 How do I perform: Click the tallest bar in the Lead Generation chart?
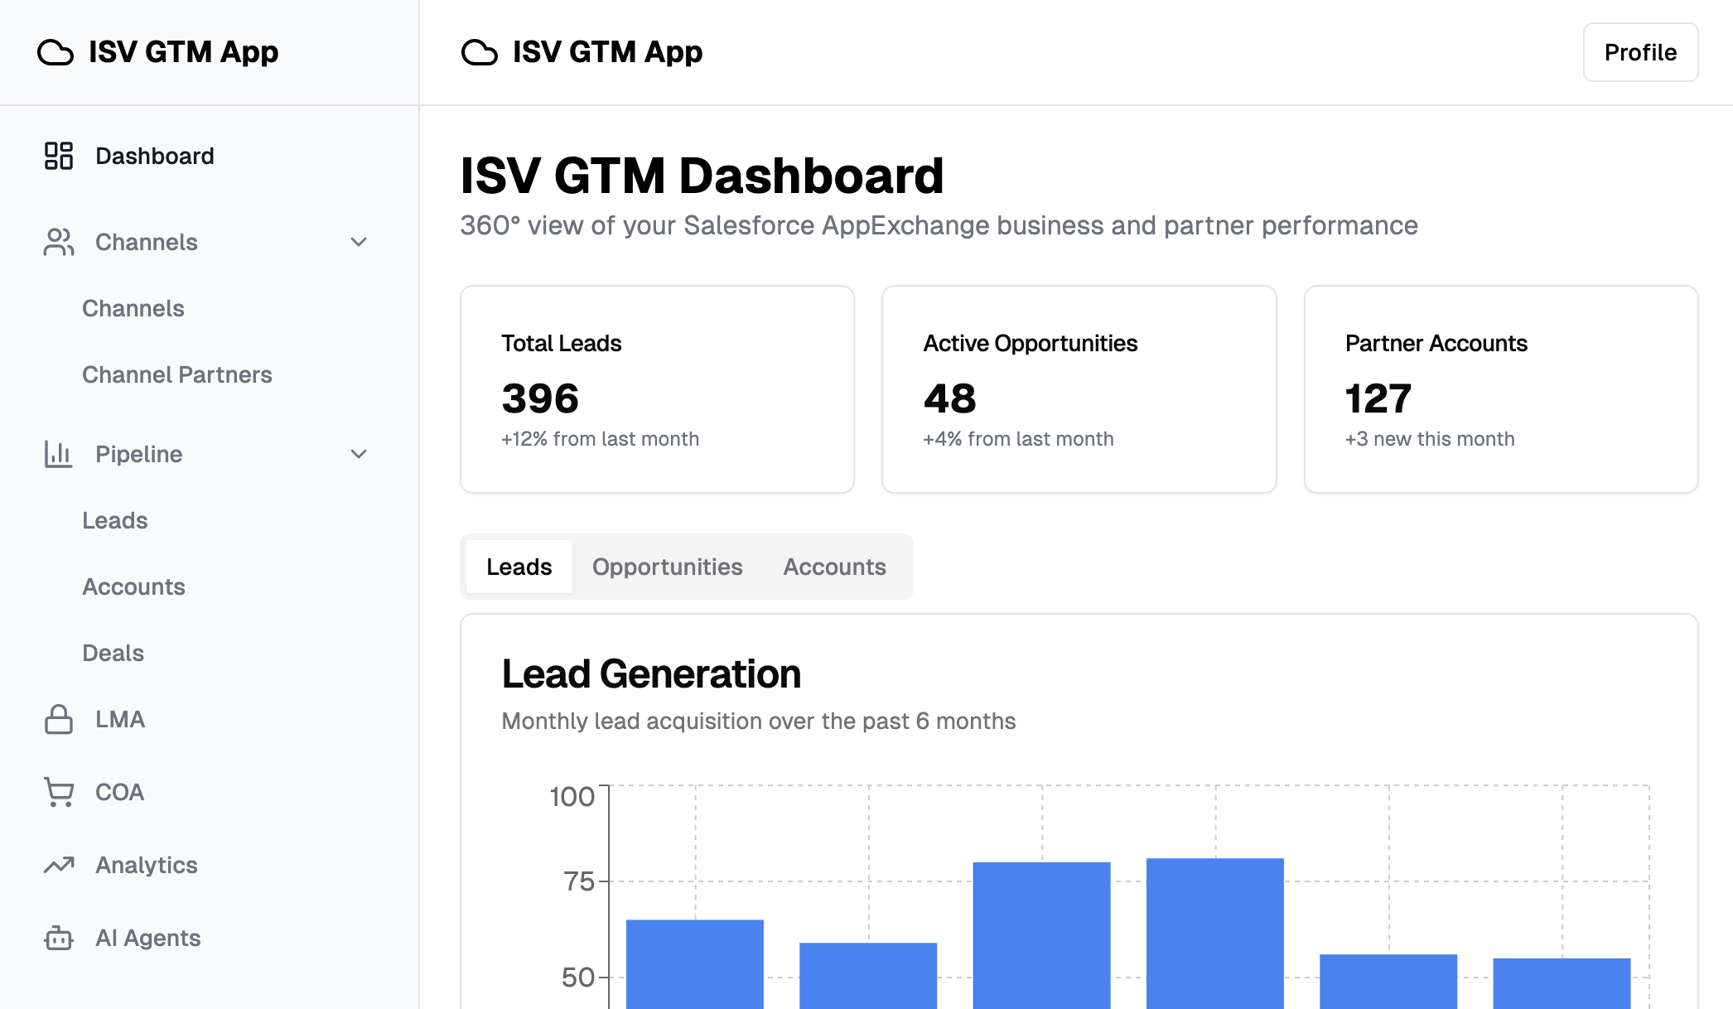pos(1215,934)
